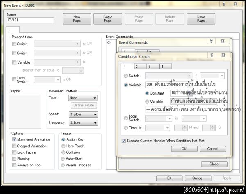Select the Local Switch condition radio button
Screen dimensions: 246x194
tap(126, 118)
